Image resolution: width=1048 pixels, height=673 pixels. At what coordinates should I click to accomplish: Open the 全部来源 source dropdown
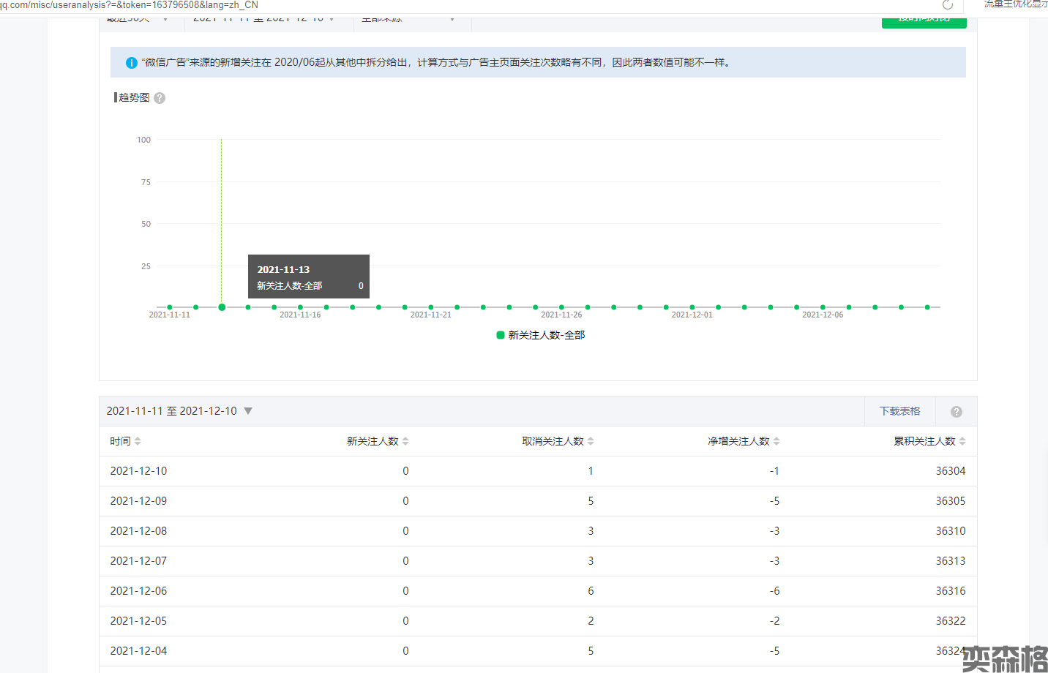click(410, 20)
